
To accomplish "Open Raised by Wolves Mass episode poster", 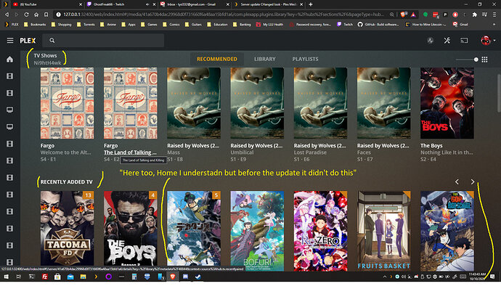I will pyautogui.click(x=194, y=103).
